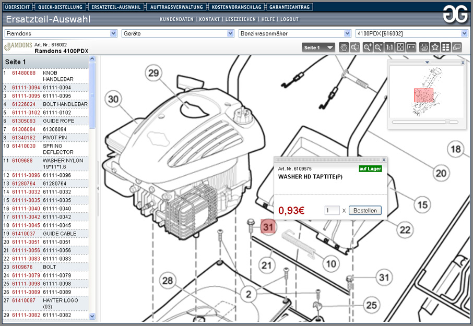Screen dimensions: 473x326
Task: Select callout 20 in the drawing
Action: 441,173
